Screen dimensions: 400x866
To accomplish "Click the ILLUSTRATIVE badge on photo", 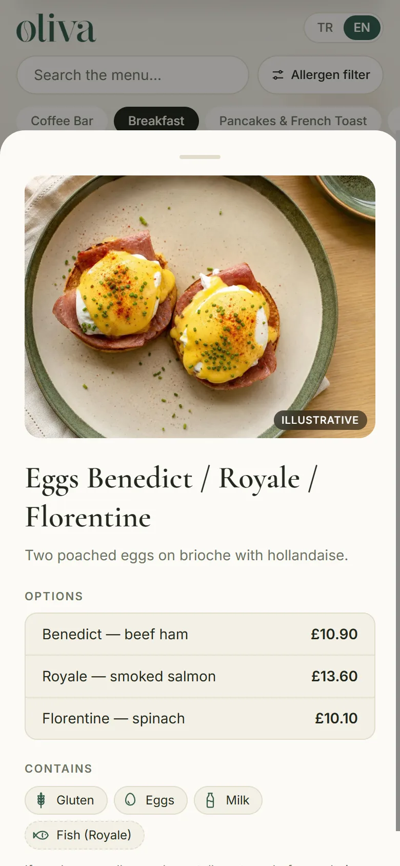I will tap(320, 420).
